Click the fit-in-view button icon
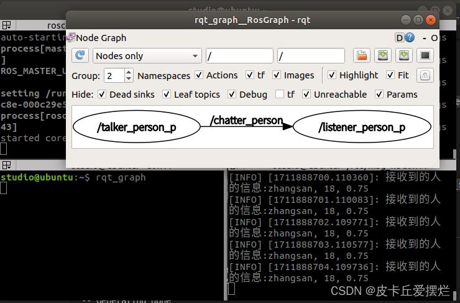Image resolution: width=460 pixels, height=303 pixels. click(425, 75)
